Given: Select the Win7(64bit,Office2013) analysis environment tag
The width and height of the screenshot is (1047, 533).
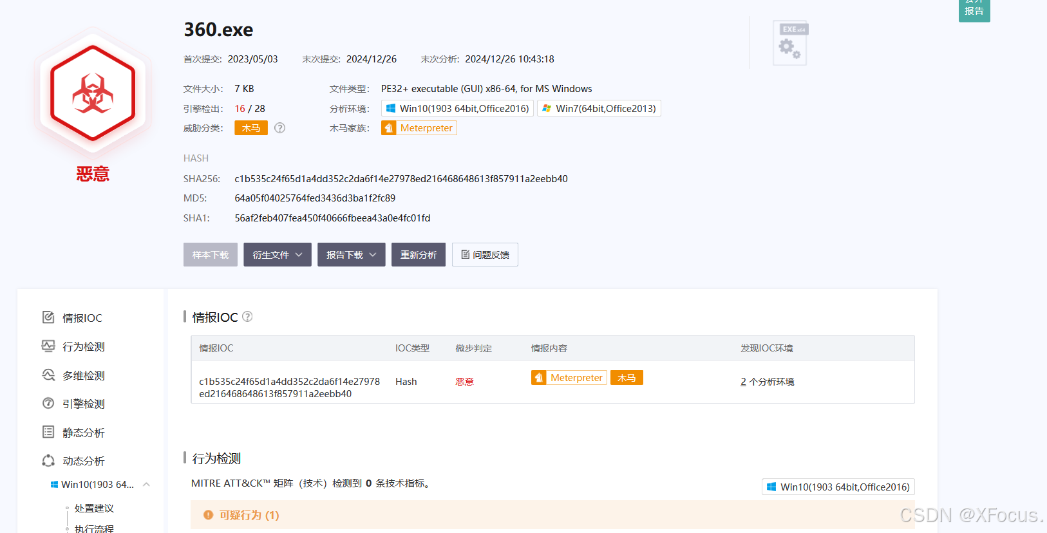Looking at the screenshot, I should [599, 108].
